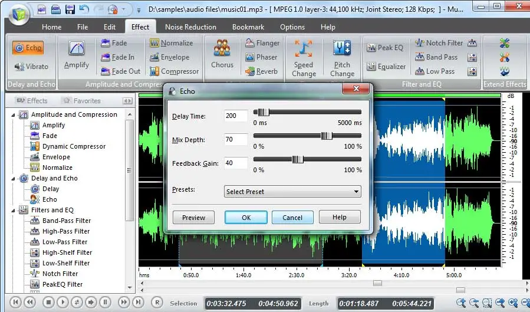This screenshot has height=312, width=530.
Task: Click Cancel in the Echo dialog
Action: click(292, 218)
